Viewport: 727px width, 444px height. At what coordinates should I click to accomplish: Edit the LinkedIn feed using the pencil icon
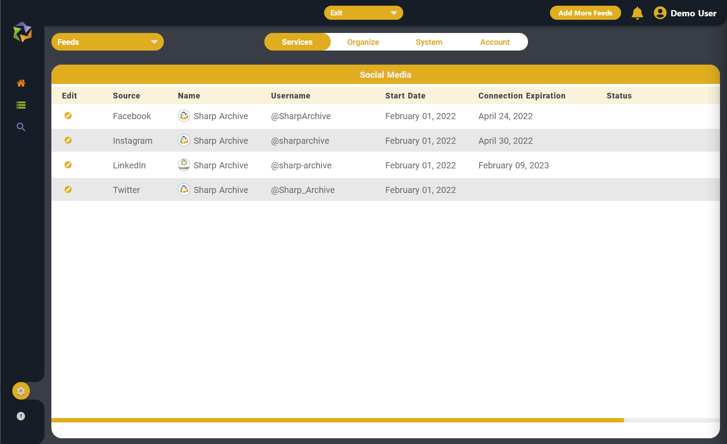[x=69, y=165]
